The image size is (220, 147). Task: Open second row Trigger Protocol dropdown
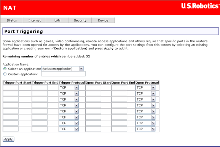point(69,93)
